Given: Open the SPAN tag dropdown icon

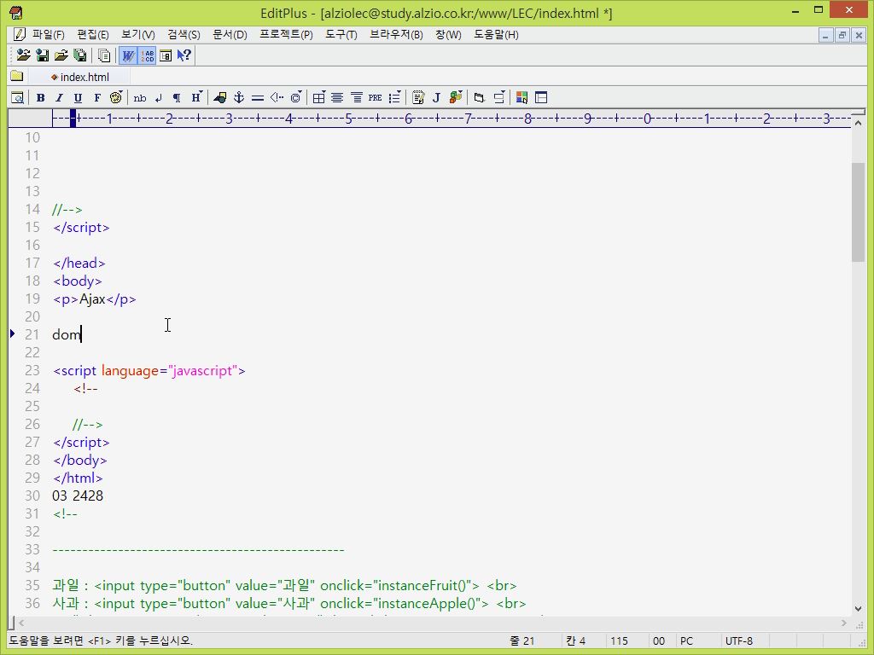Looking at the screenshot, I should coord(498,97).
